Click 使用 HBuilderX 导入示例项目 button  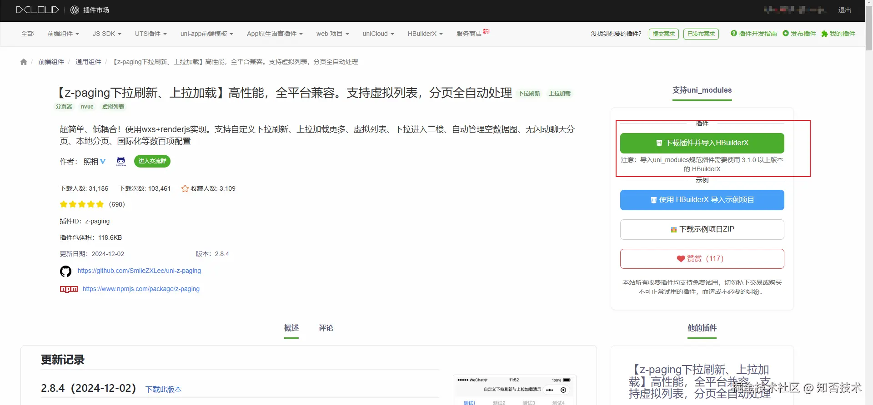tap(702, 200)
